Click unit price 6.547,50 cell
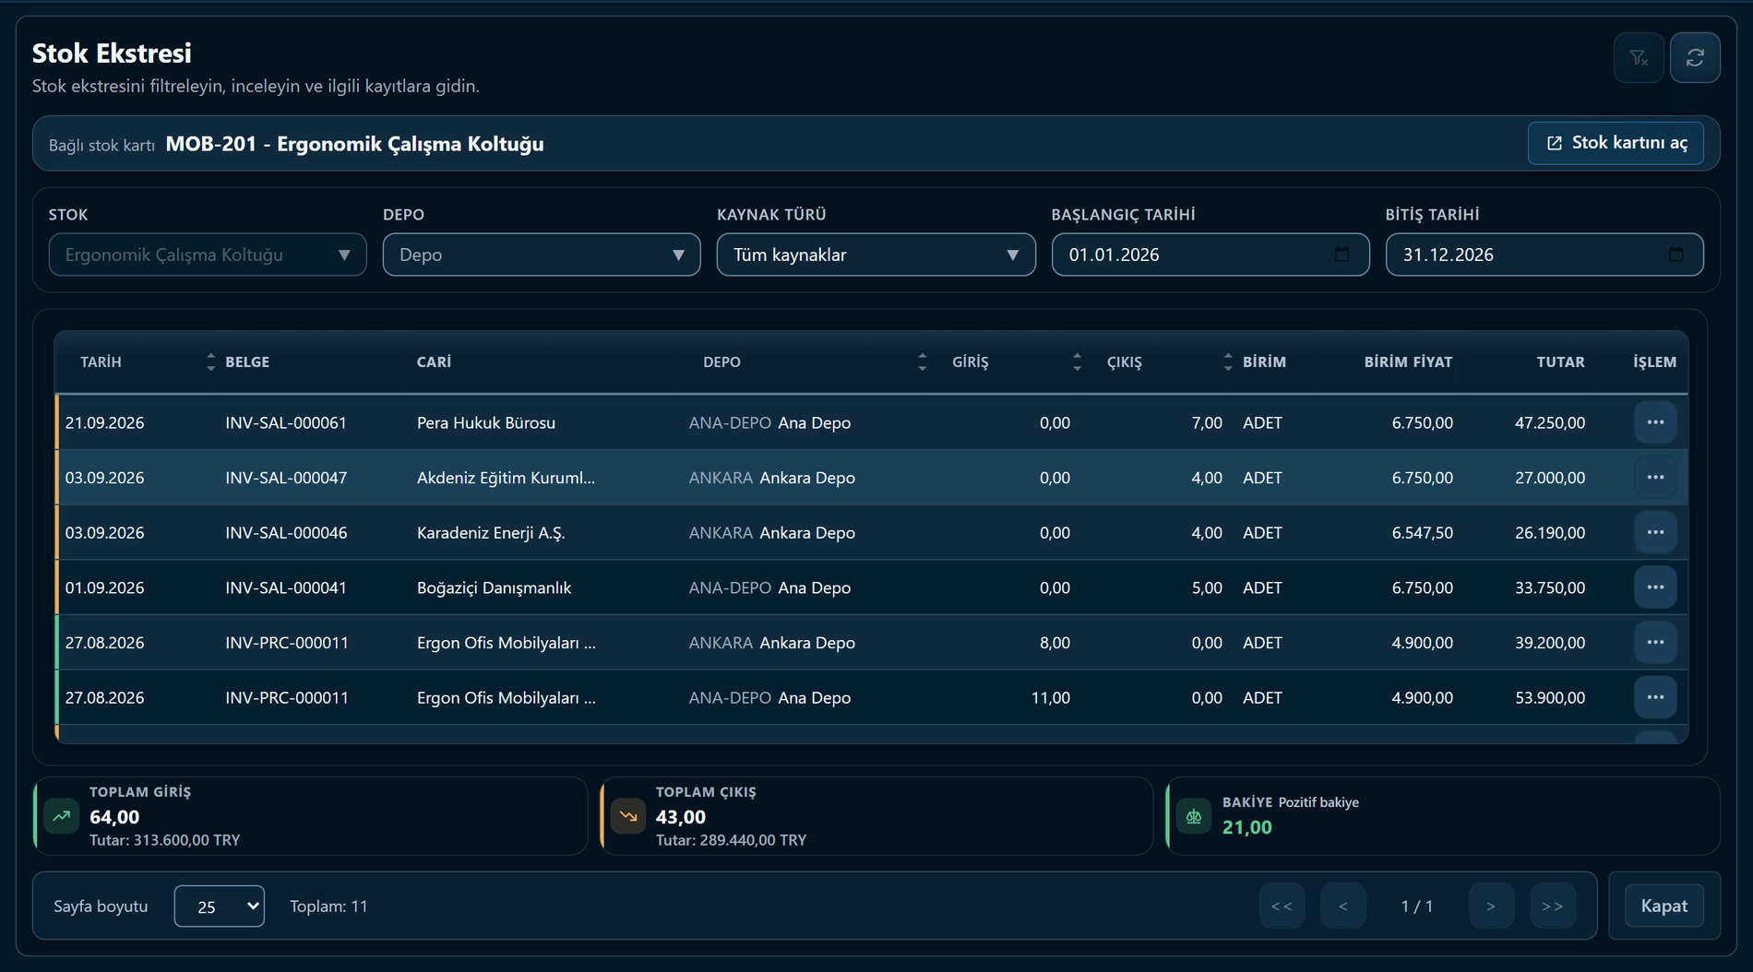This screenshot has width=1753, height=972. tap(1422, 533)
